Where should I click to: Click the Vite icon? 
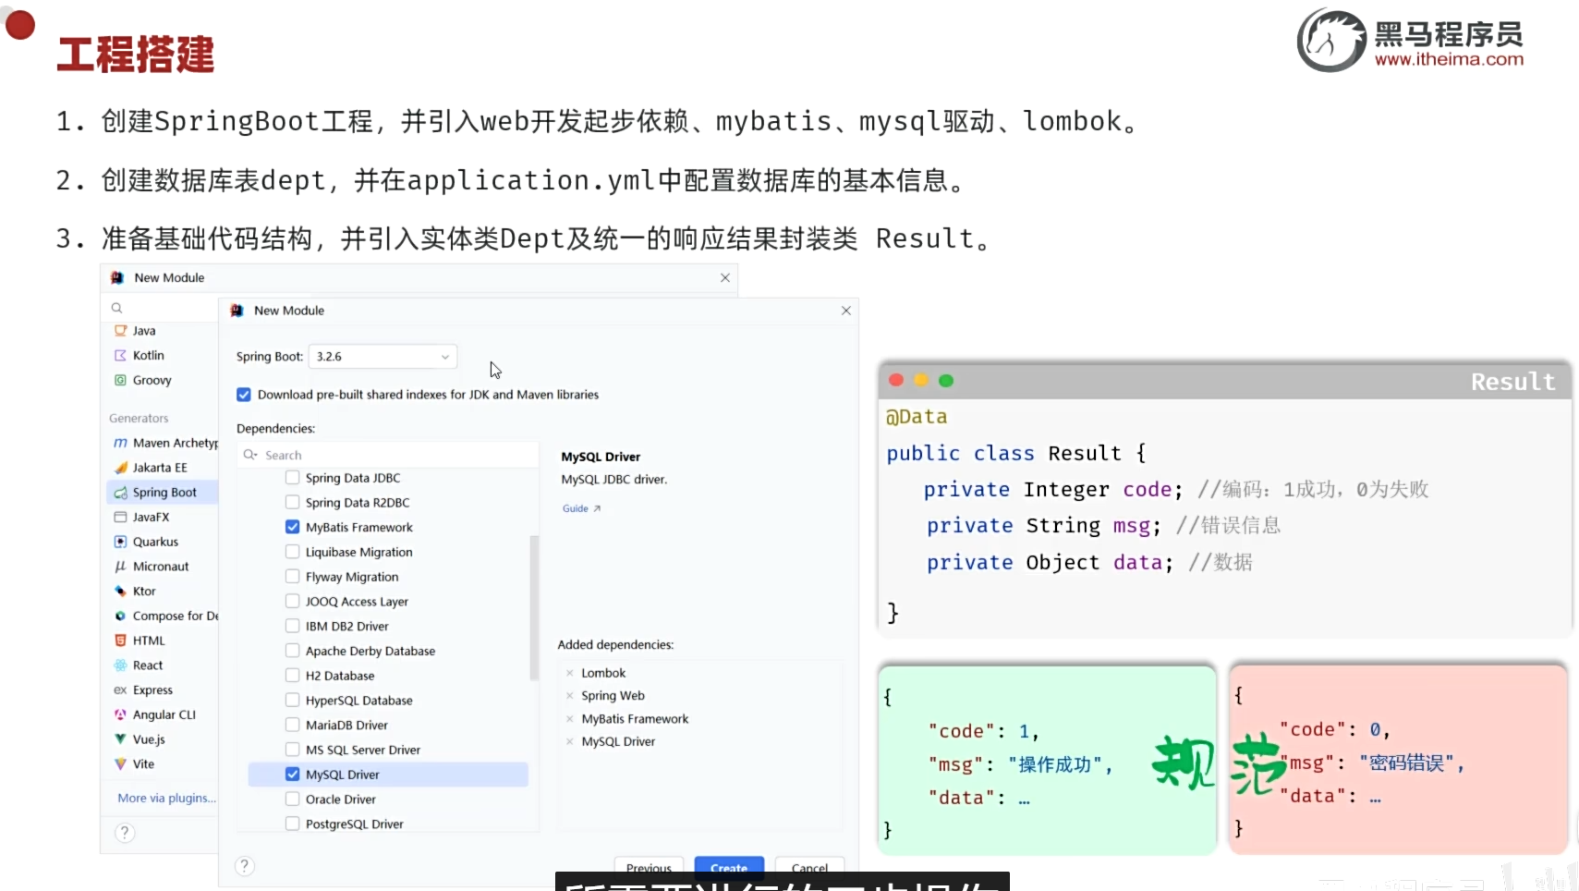[120, 764]
